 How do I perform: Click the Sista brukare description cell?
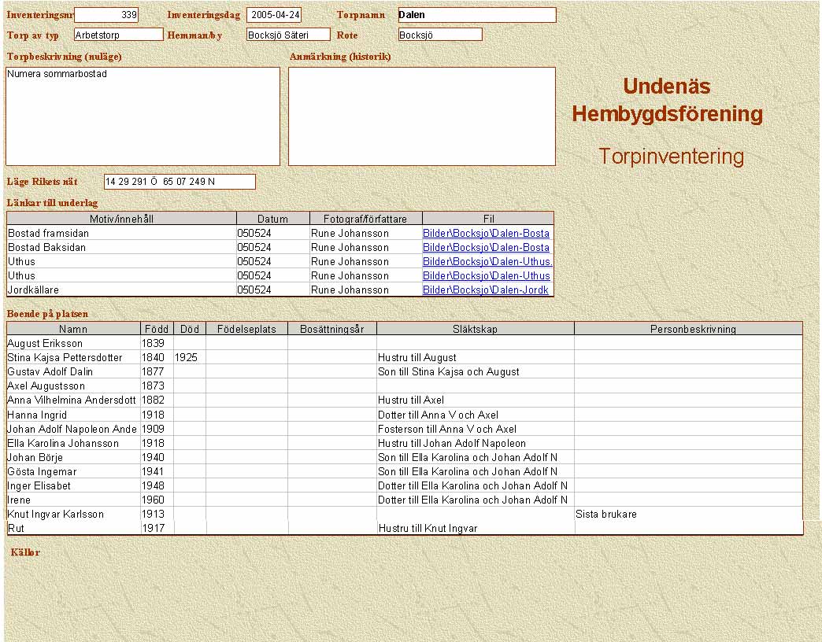coord(687,514)
